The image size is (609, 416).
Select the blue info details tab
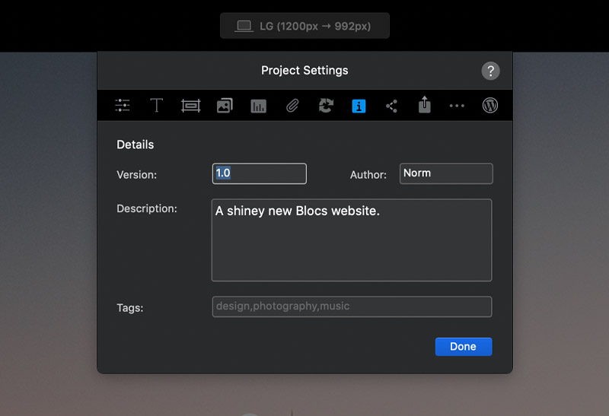click(359, 106)
